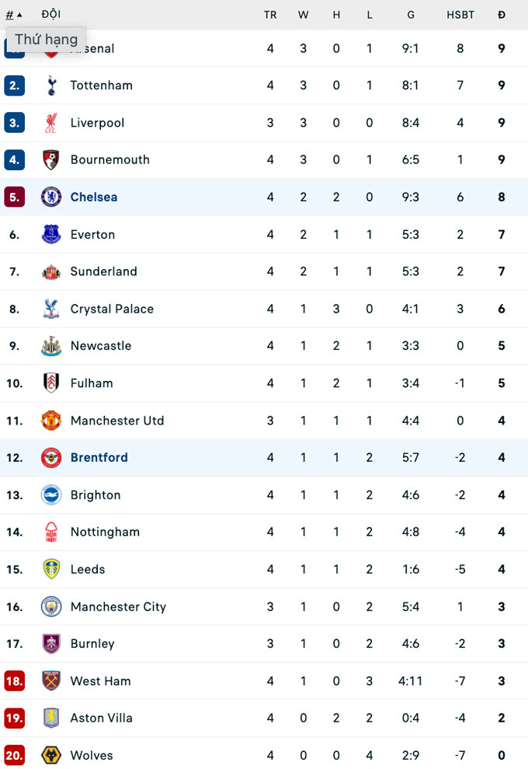Sort standings by HSBT goal difference header

[460, 15]
